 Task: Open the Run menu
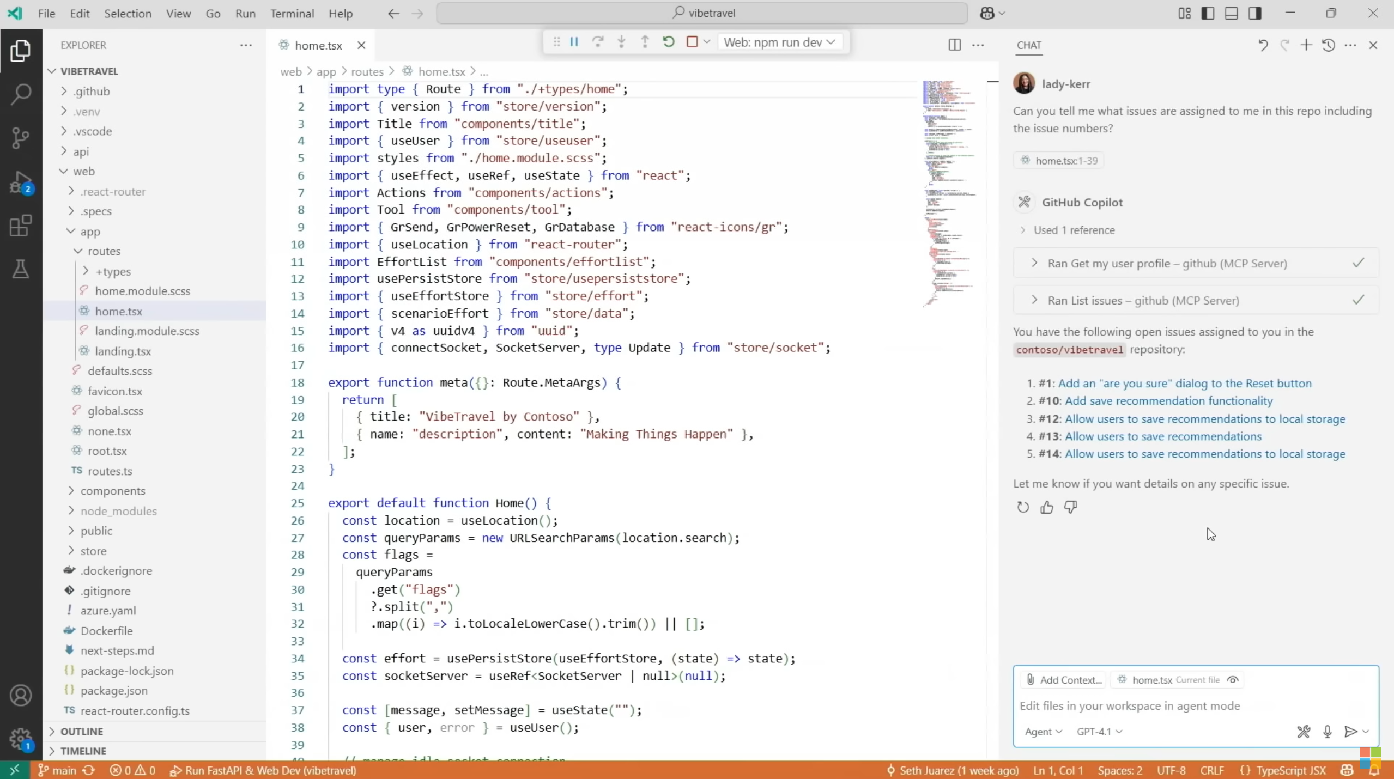[x=245, y=14]
